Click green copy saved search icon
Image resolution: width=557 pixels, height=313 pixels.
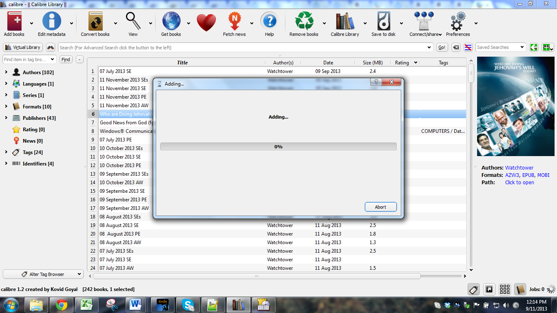coord(534,47)
